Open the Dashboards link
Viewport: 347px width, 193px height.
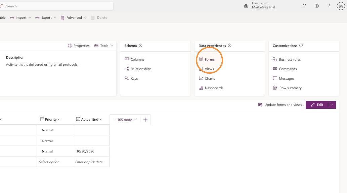214,88
